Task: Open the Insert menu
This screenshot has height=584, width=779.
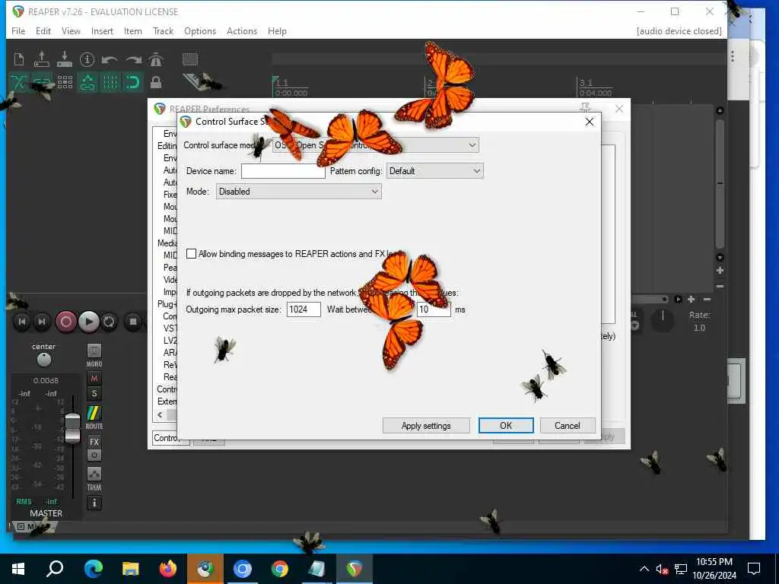Action: tap(102, 30)
